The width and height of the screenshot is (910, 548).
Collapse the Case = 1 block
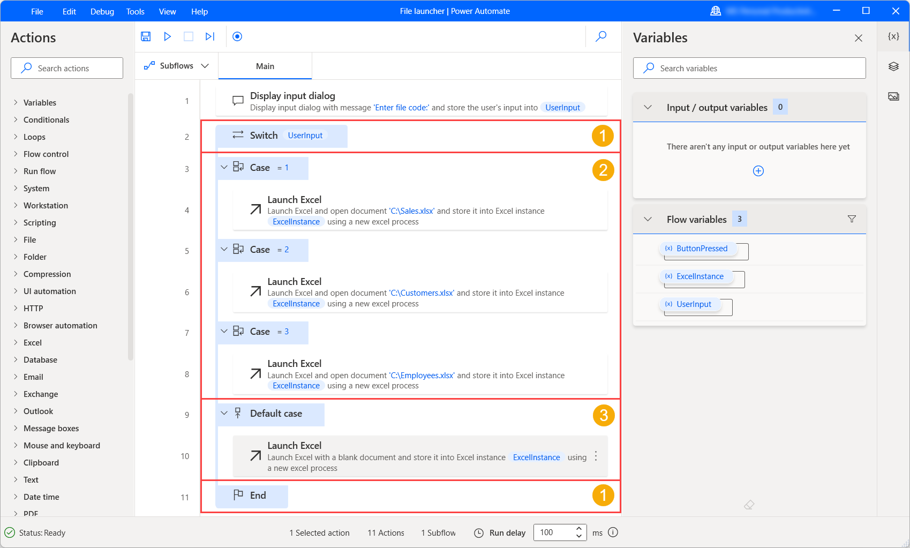coord(224,168)
